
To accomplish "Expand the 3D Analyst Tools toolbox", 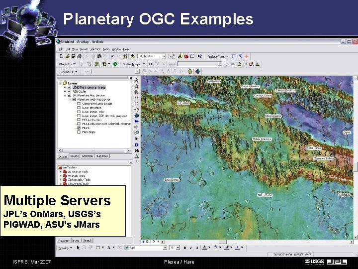I will [x=61, y=171].
